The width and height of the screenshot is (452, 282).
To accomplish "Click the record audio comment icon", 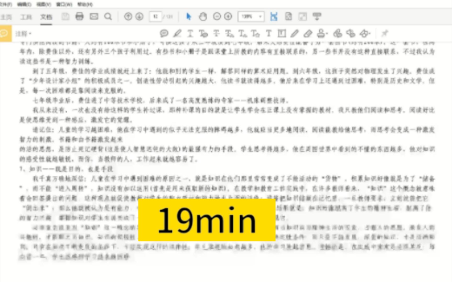I will pyautogui.click(x=351, y=33).
